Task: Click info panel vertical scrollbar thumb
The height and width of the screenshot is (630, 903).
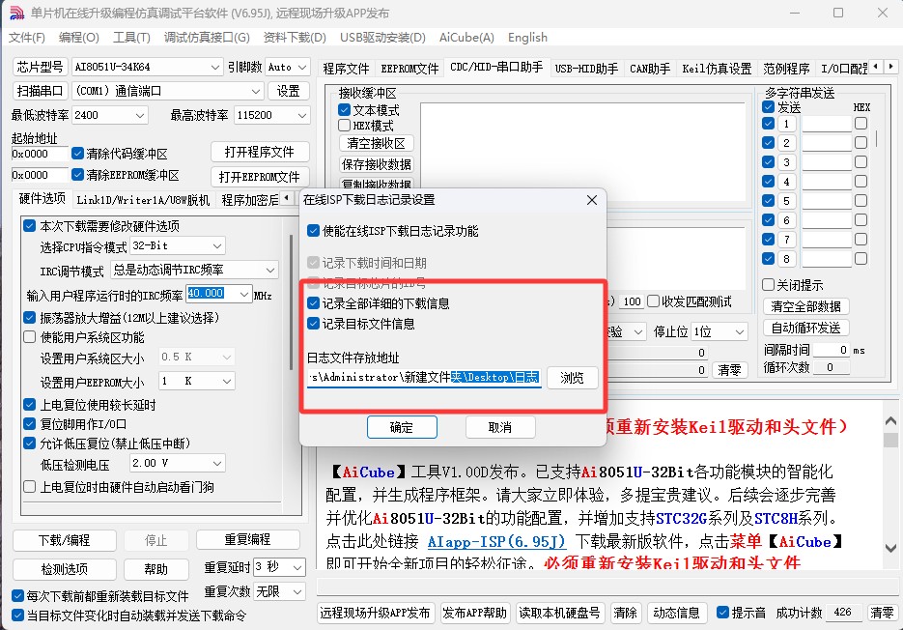Action: click(x=890, y=440)
